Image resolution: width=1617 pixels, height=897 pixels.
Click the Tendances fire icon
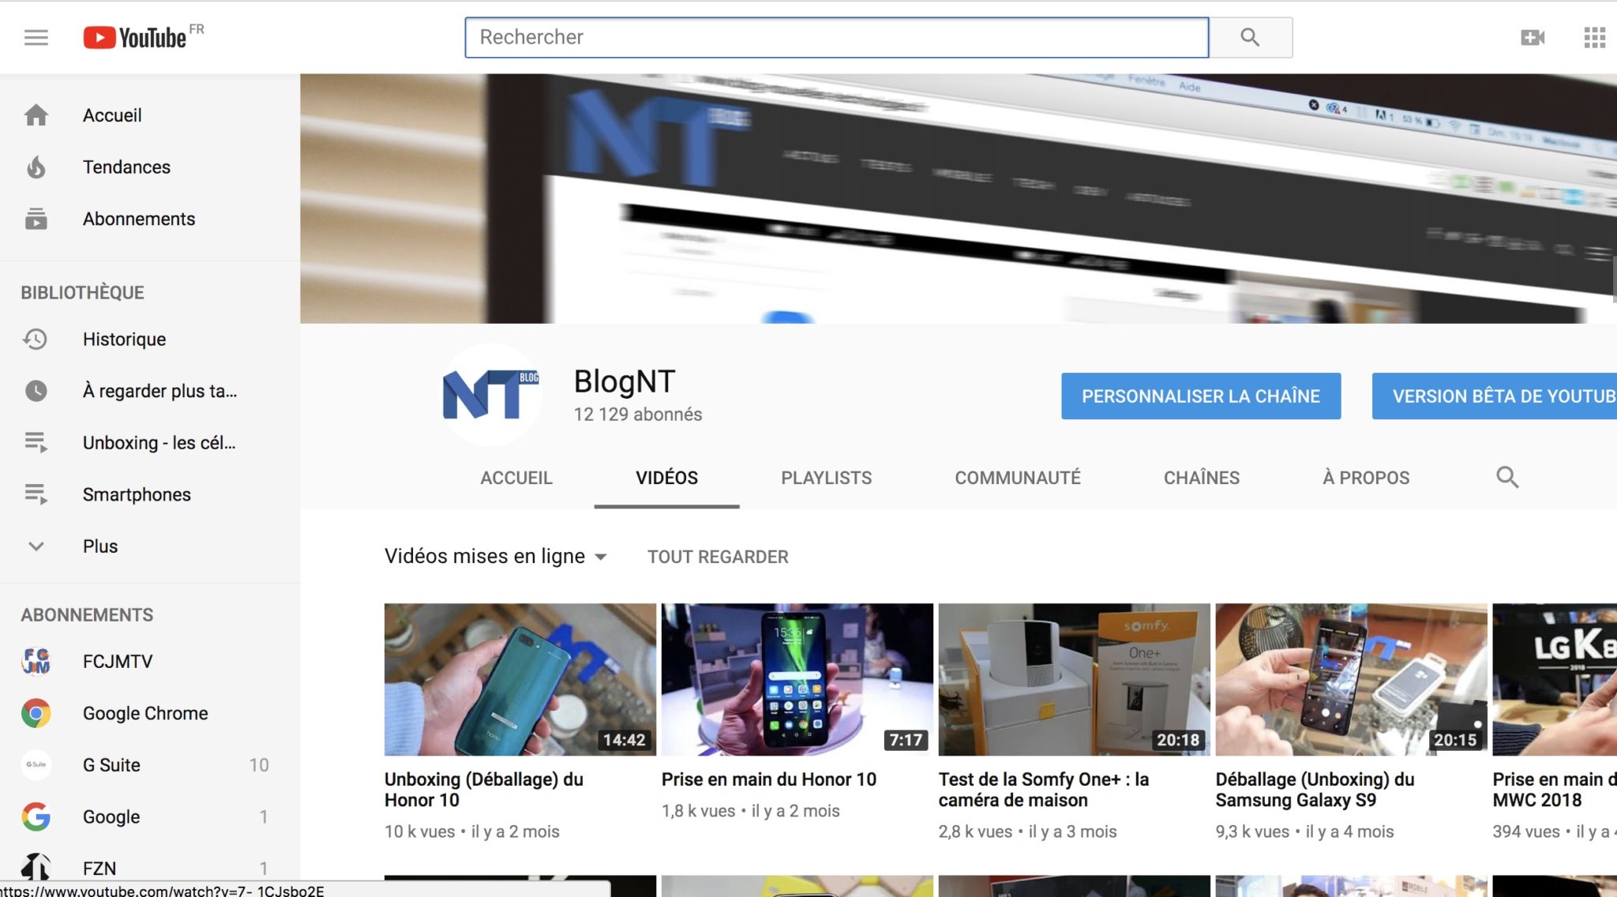coord(36,167)
